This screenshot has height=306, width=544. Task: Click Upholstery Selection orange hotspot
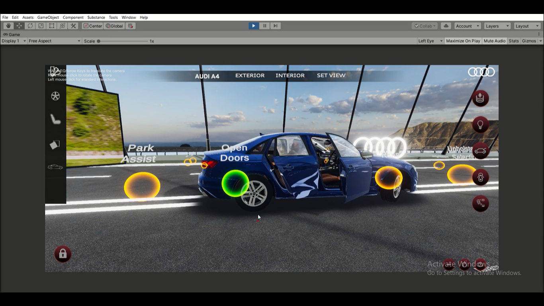pyautogui.click(x=462, y=175)
